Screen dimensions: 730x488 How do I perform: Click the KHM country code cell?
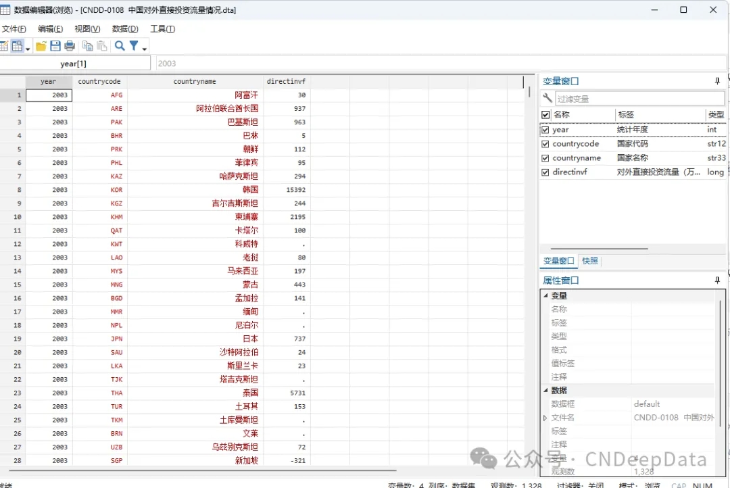[x=99, y=217]
